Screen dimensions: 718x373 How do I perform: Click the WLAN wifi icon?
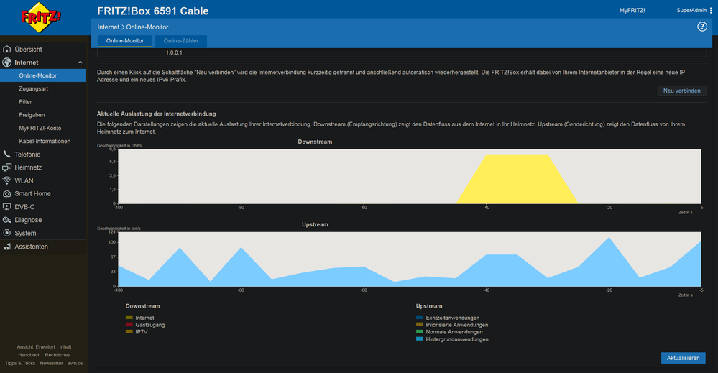(7, 180)
